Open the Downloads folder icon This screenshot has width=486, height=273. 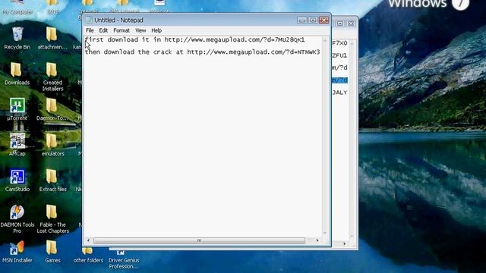tap(17, 74)
